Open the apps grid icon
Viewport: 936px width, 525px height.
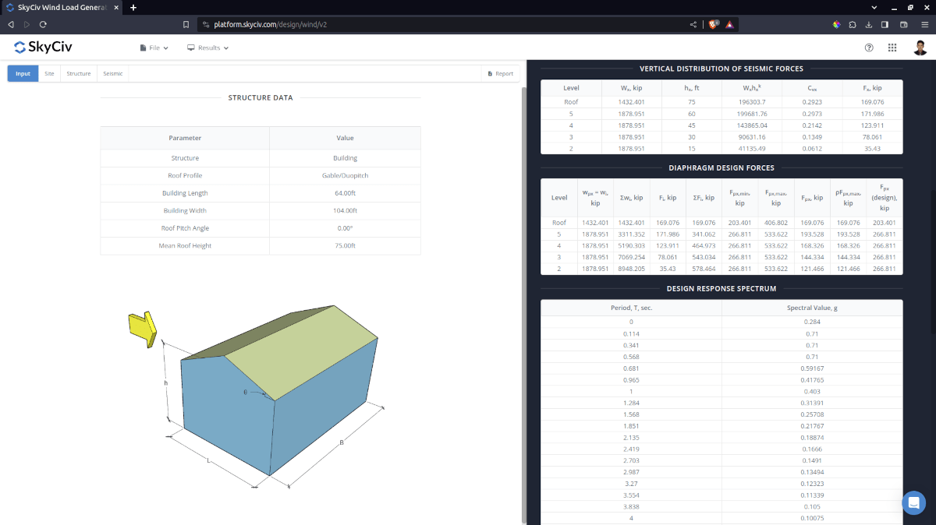(892, 48)
